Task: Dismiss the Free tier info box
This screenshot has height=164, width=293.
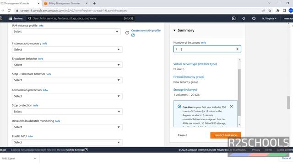Action: 231,106
